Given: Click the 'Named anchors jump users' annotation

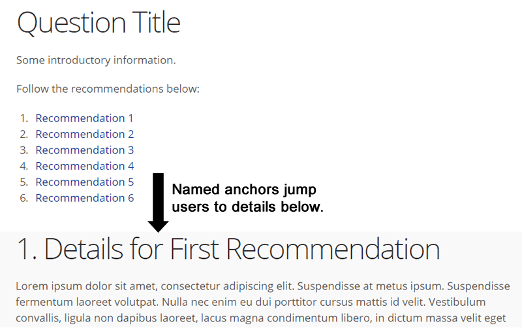Looking at the screenshot, I should 248,198.
